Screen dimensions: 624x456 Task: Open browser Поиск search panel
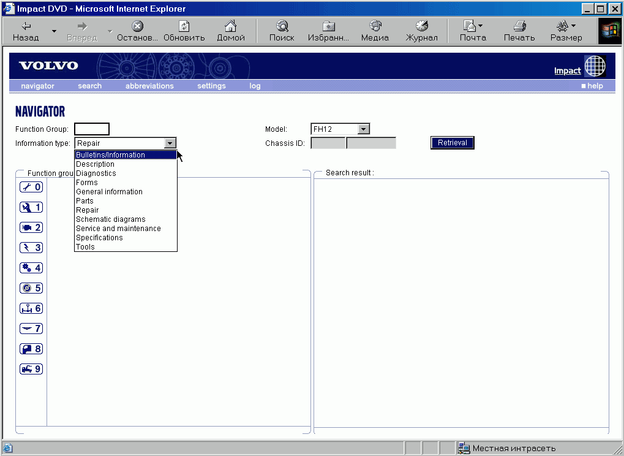tap(282, 31)
